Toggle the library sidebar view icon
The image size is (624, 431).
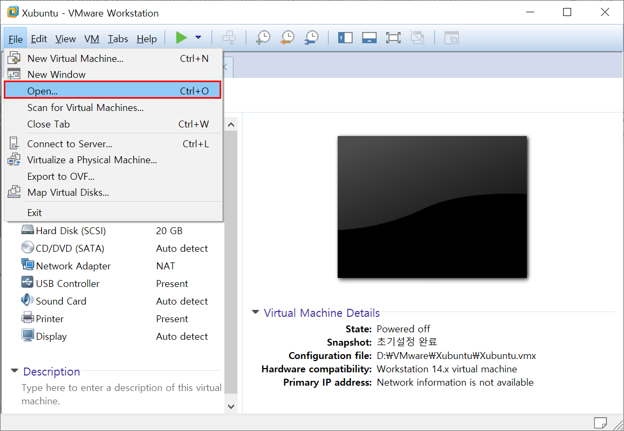[345, 38]
